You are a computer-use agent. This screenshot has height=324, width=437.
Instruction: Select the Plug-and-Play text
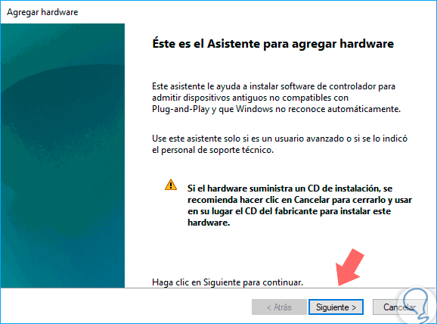pyautogui.click(x=181, y=109)
